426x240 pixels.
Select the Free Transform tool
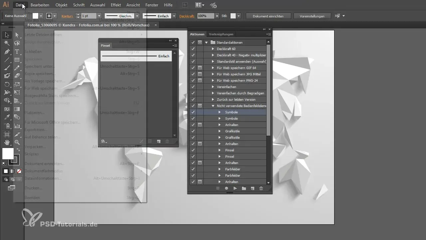[x=17, y=92]
